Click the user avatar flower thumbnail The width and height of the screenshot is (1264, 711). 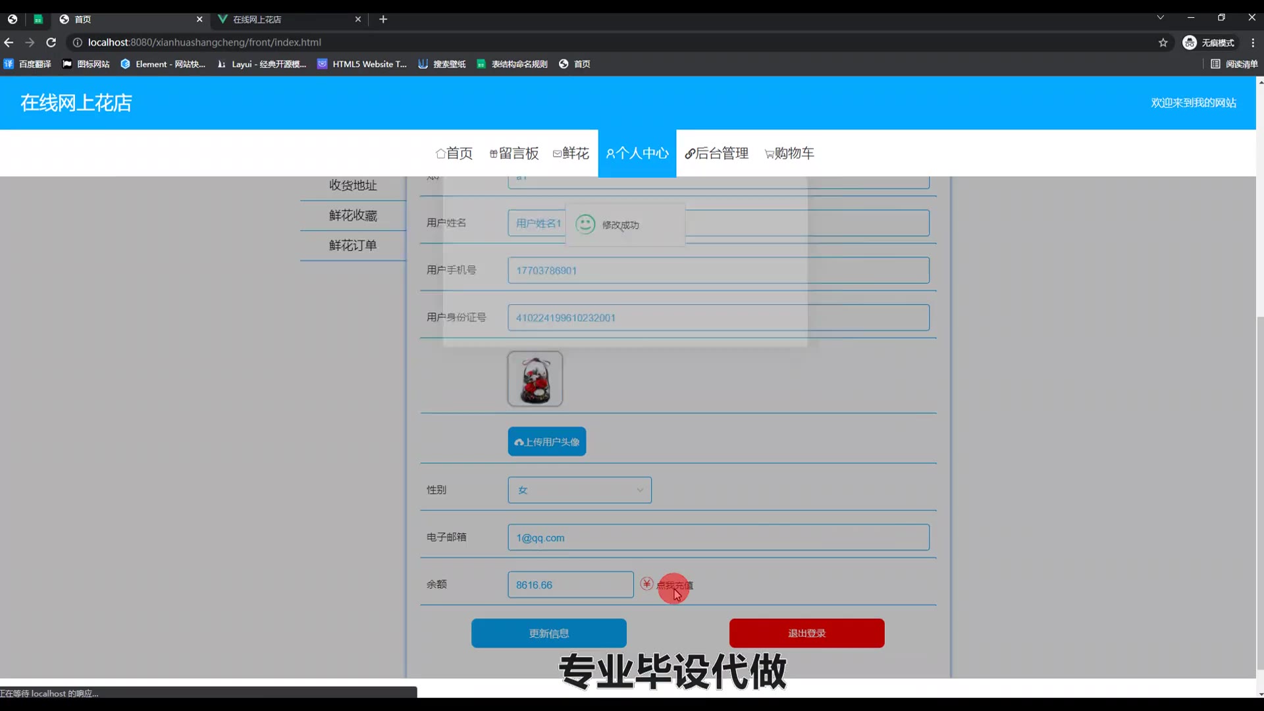tap(535, 379)
